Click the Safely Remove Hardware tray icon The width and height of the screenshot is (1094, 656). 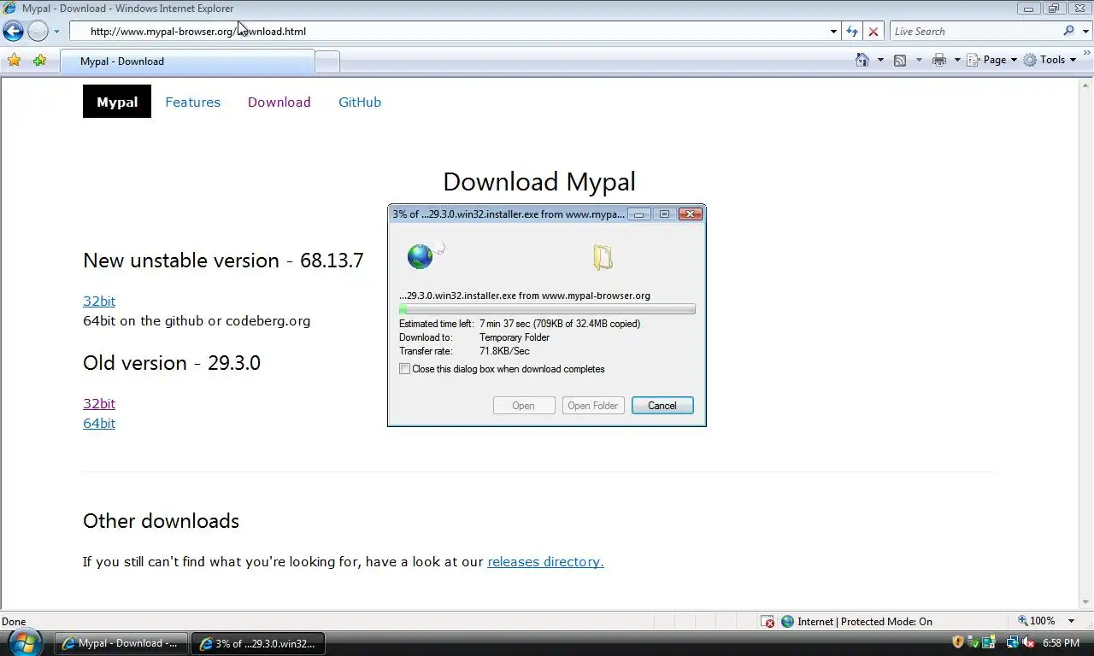[974, 642]
